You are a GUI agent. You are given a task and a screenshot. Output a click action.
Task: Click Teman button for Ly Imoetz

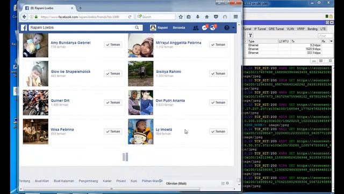(x=218, y=131)
